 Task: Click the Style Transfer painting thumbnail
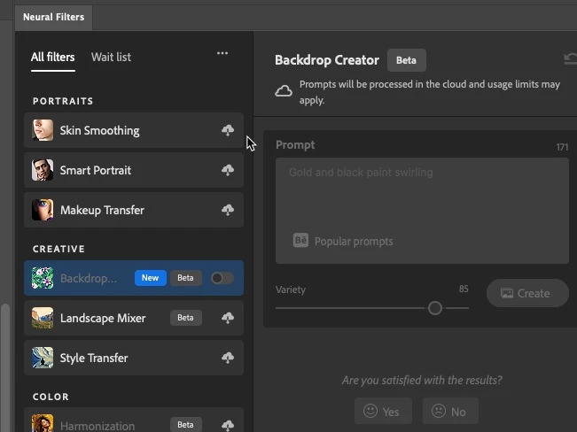pos(43,358)
